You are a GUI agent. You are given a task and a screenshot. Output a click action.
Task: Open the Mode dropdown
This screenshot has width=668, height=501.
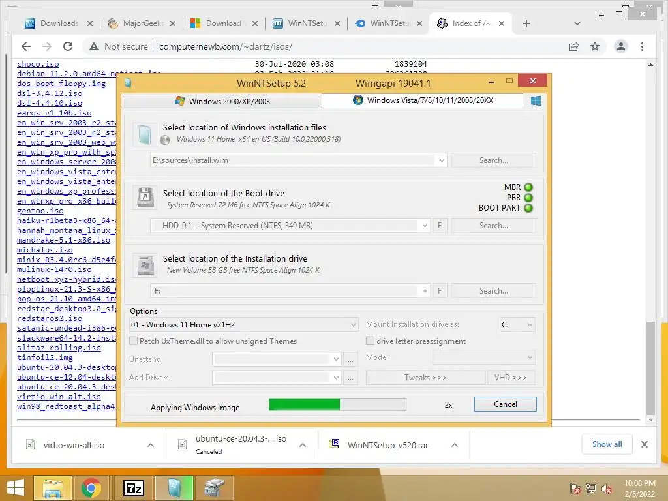[484, 357]
